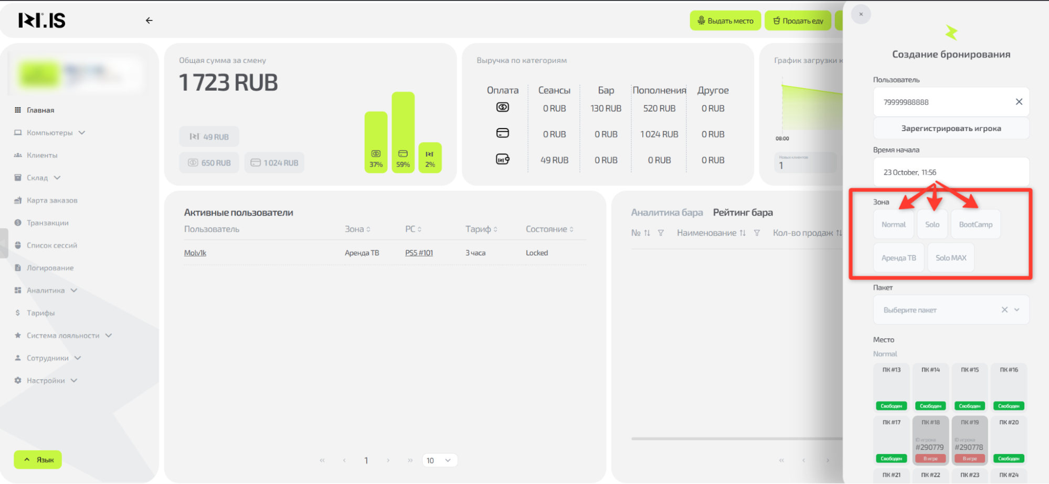Select the BootCamp zone option
This screenshot has height=484, width=1049.
click(975, 224)
